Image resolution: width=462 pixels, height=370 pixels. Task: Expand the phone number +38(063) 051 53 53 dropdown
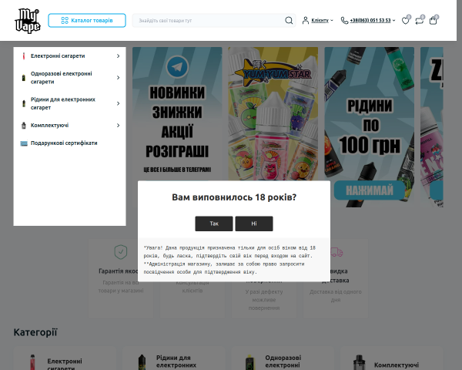coord(373,20)
